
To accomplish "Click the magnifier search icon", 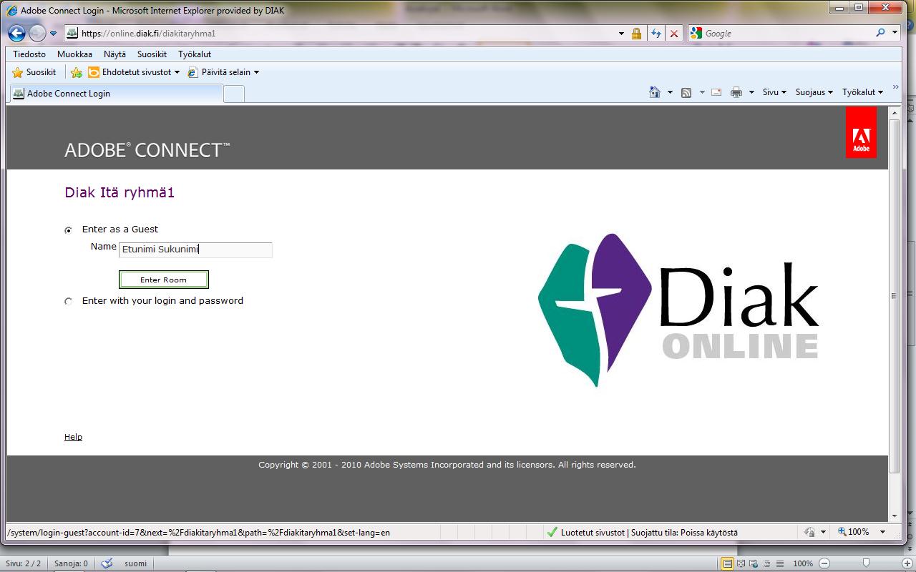I will click(880, 33).
